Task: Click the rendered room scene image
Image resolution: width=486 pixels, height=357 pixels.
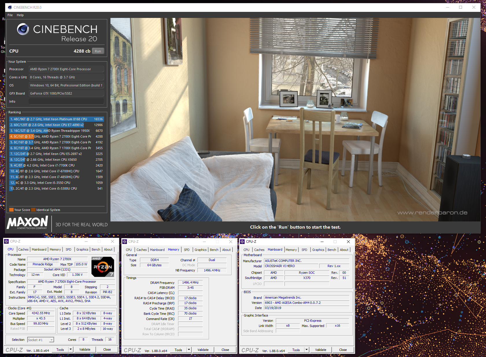Action: coord(295,120)
